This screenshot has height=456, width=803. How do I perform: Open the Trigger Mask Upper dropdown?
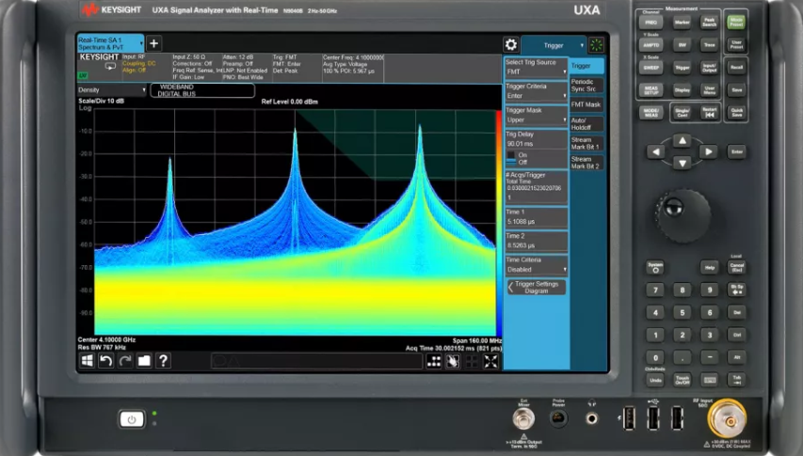click(x=537, y=116)
